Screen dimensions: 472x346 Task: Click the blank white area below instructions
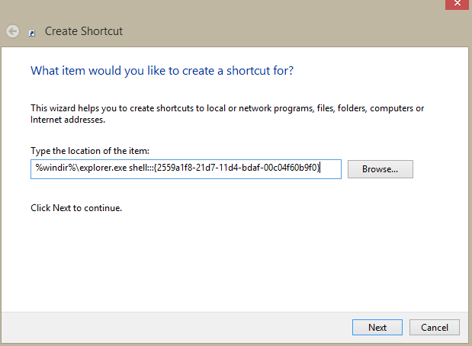click(x=235, y=261)
